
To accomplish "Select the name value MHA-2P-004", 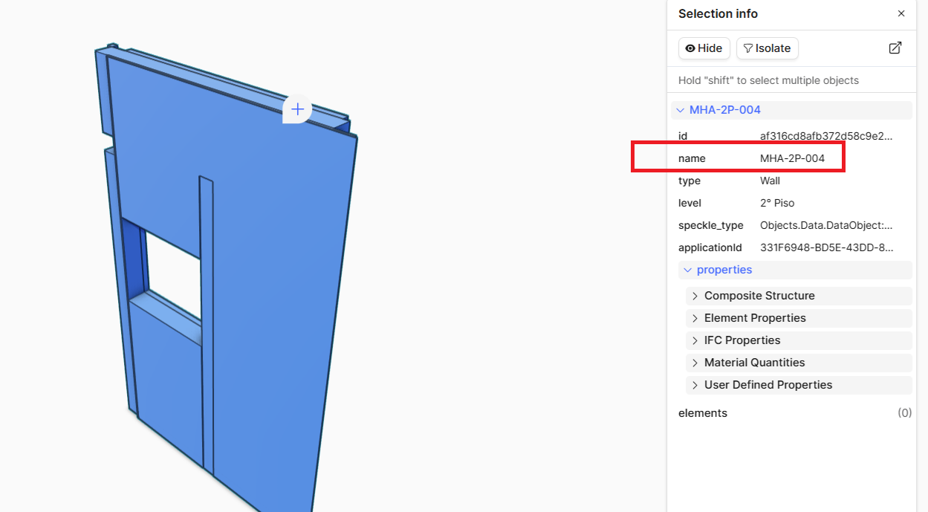I will point(792,158).
